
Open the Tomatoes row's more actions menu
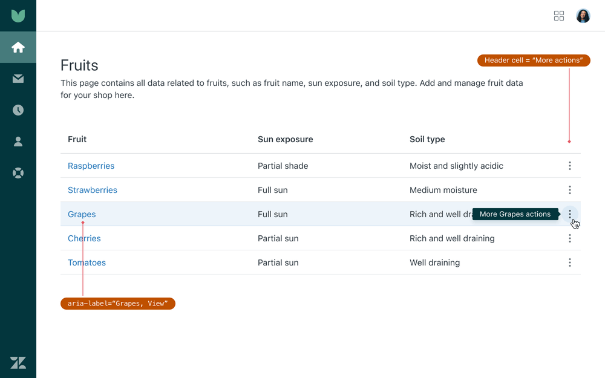(569, 262)
